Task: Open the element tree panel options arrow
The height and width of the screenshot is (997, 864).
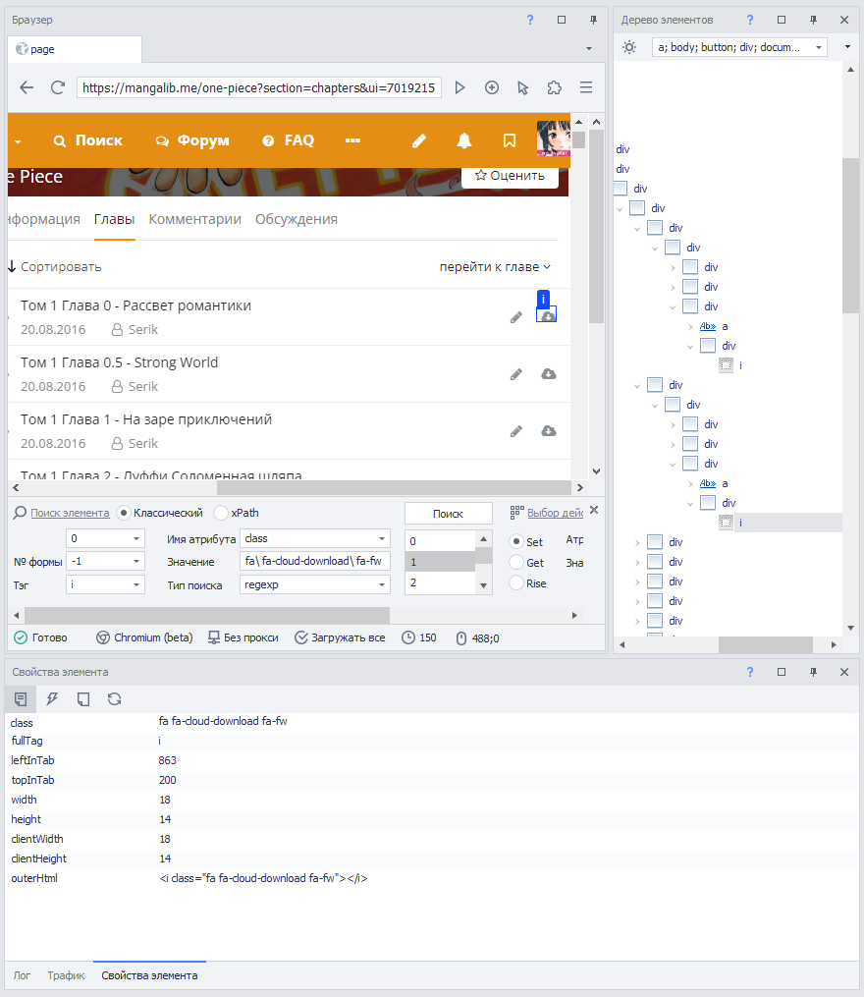Action: point(847,47)
